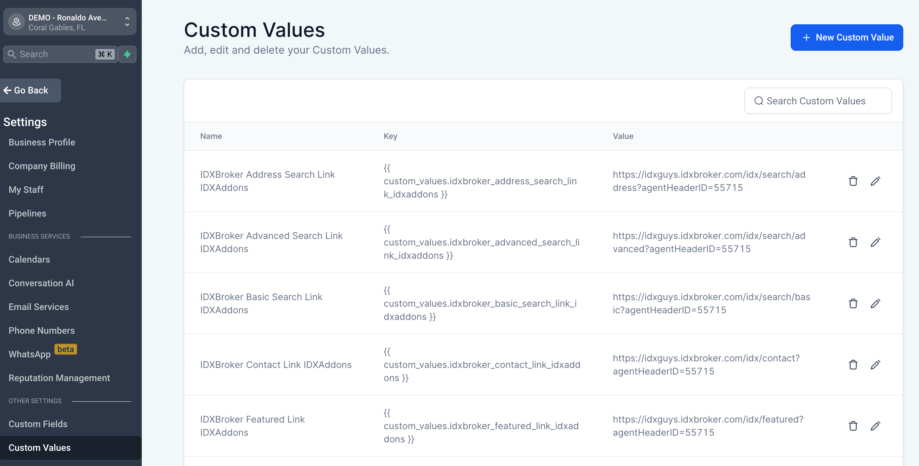Open the DEMO account location switcher

point(70,22)
